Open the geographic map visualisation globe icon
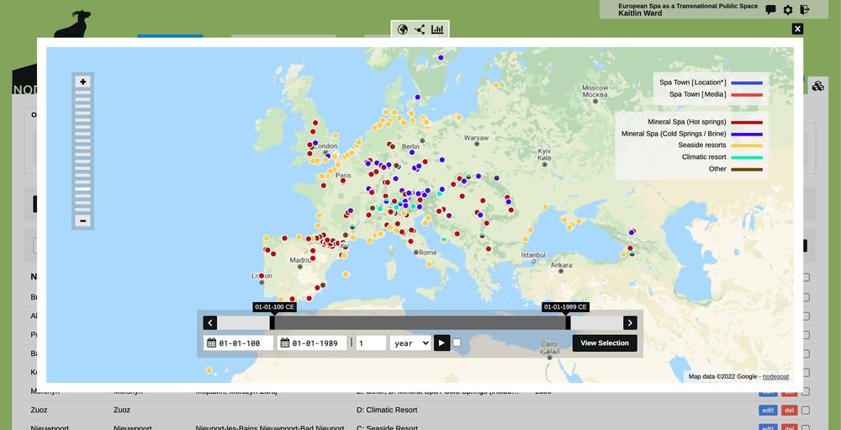 pyautogui.click(x=403, y=29)
